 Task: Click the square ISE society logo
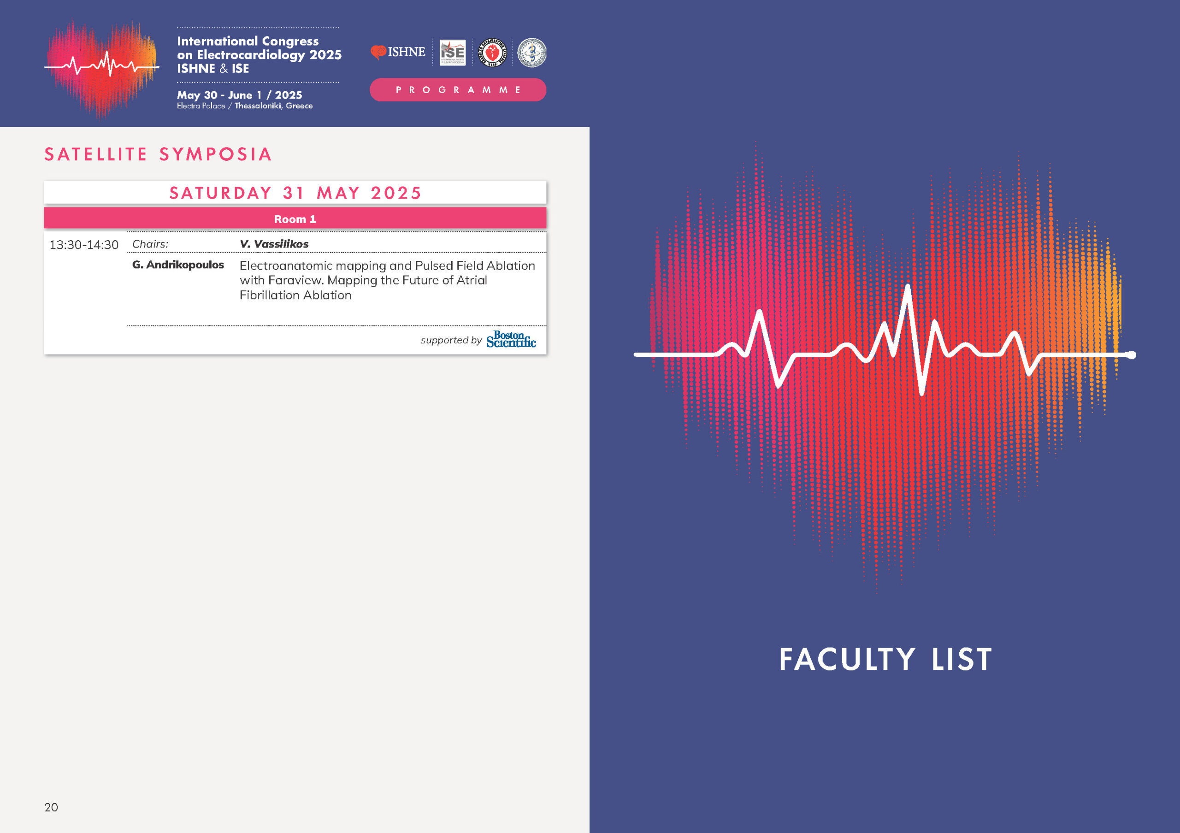coord(453,53)
